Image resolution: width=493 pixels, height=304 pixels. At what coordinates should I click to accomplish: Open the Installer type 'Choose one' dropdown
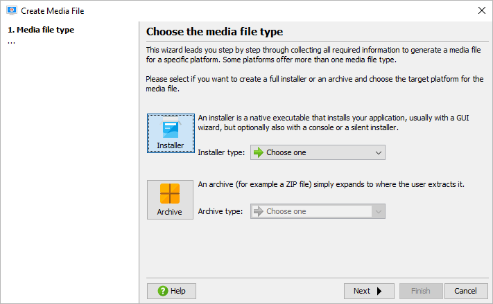(312, 152)
